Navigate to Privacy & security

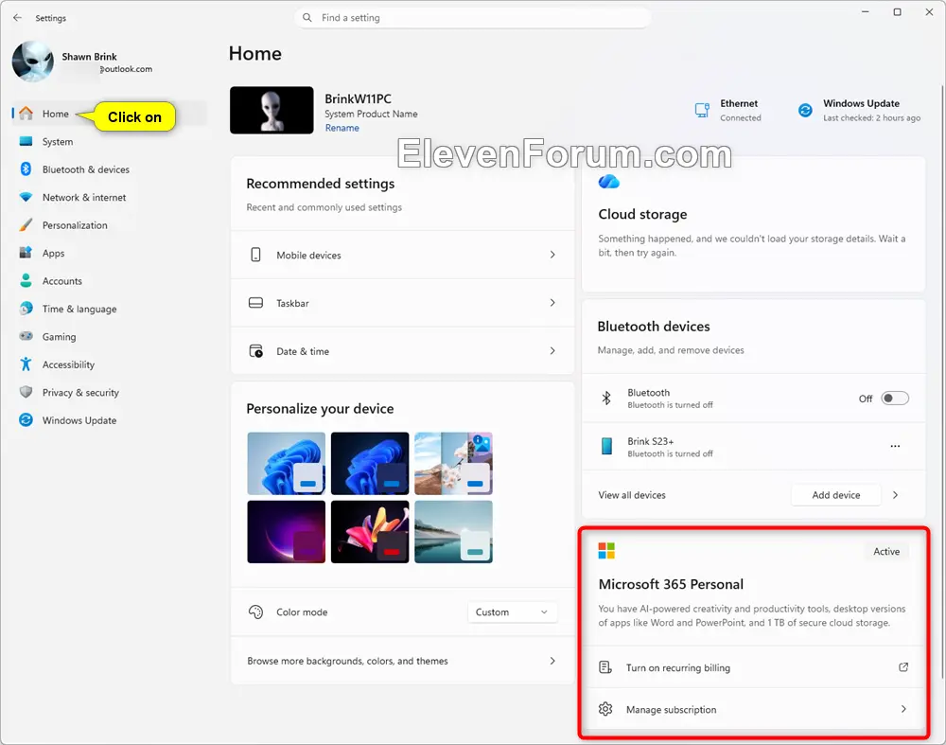point(109,393)
